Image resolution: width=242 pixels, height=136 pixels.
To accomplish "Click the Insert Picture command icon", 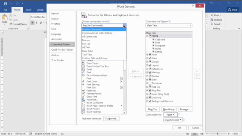I will pyautogui.click(x=83, y=109).
